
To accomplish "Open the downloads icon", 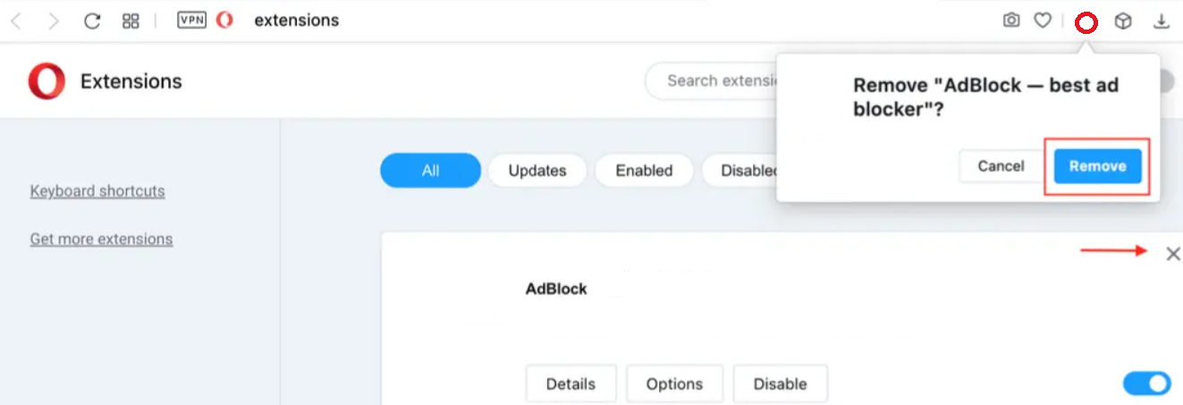I will [1162, 21].
